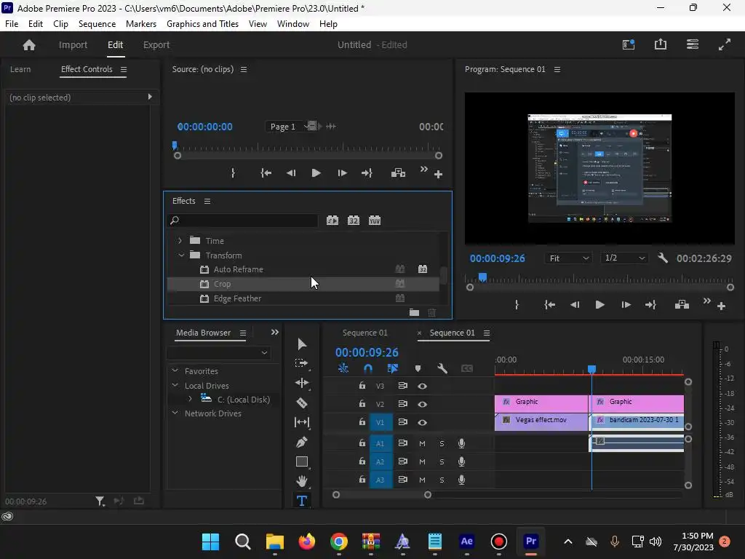Click the Program monitor playhead
745x559 pixels.
482,277
